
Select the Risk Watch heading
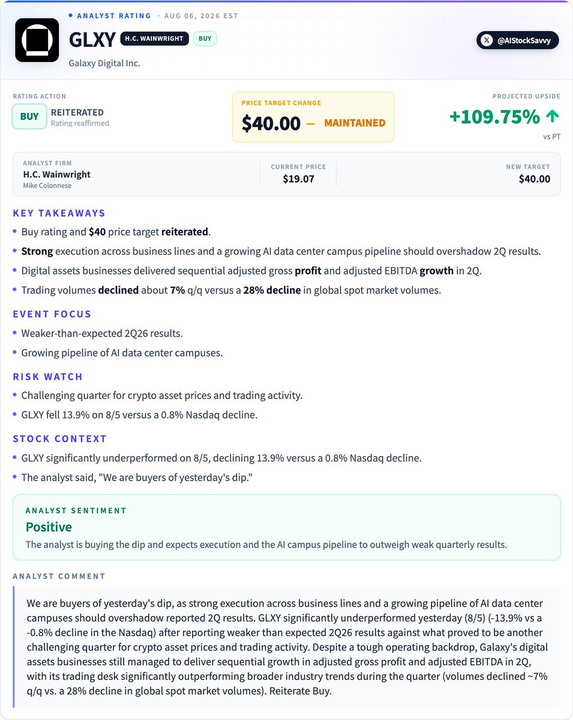coord(47,377)
